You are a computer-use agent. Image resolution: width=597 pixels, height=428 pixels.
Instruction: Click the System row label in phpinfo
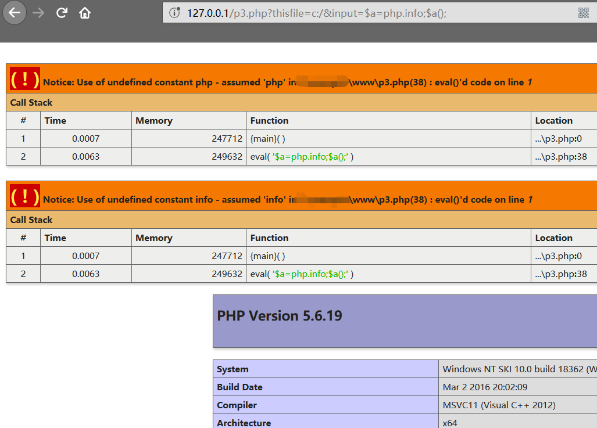(x=233, y=369)
